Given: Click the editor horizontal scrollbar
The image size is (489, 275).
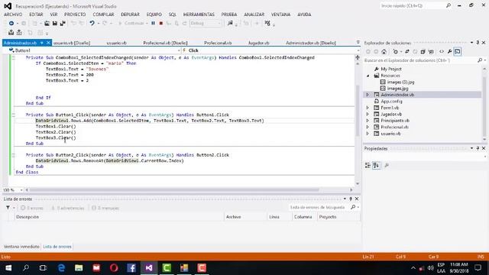Looking at the screenshot, I should point(174,189).
